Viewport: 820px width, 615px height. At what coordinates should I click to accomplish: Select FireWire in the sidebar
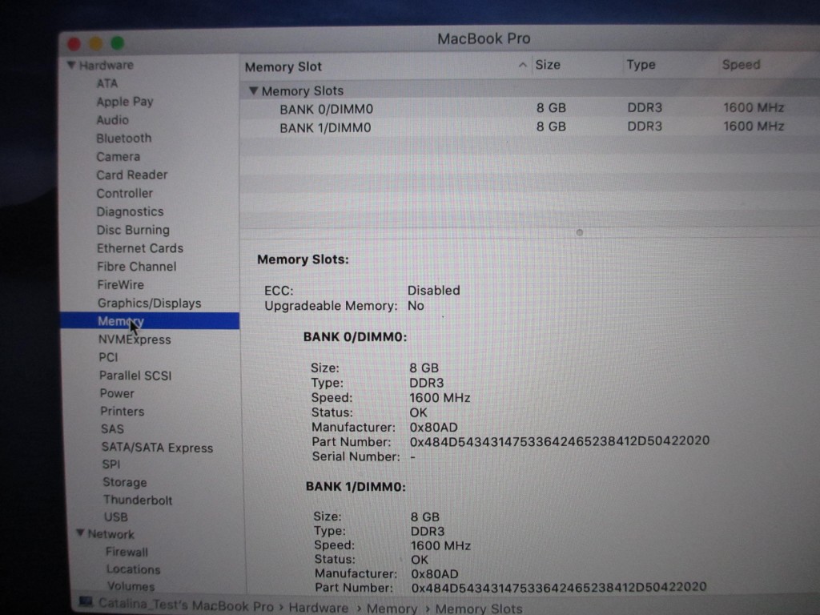[120, 285]
